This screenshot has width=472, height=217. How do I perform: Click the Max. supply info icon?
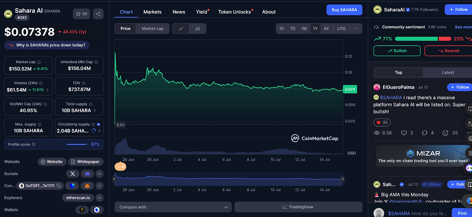pos(39,125)
